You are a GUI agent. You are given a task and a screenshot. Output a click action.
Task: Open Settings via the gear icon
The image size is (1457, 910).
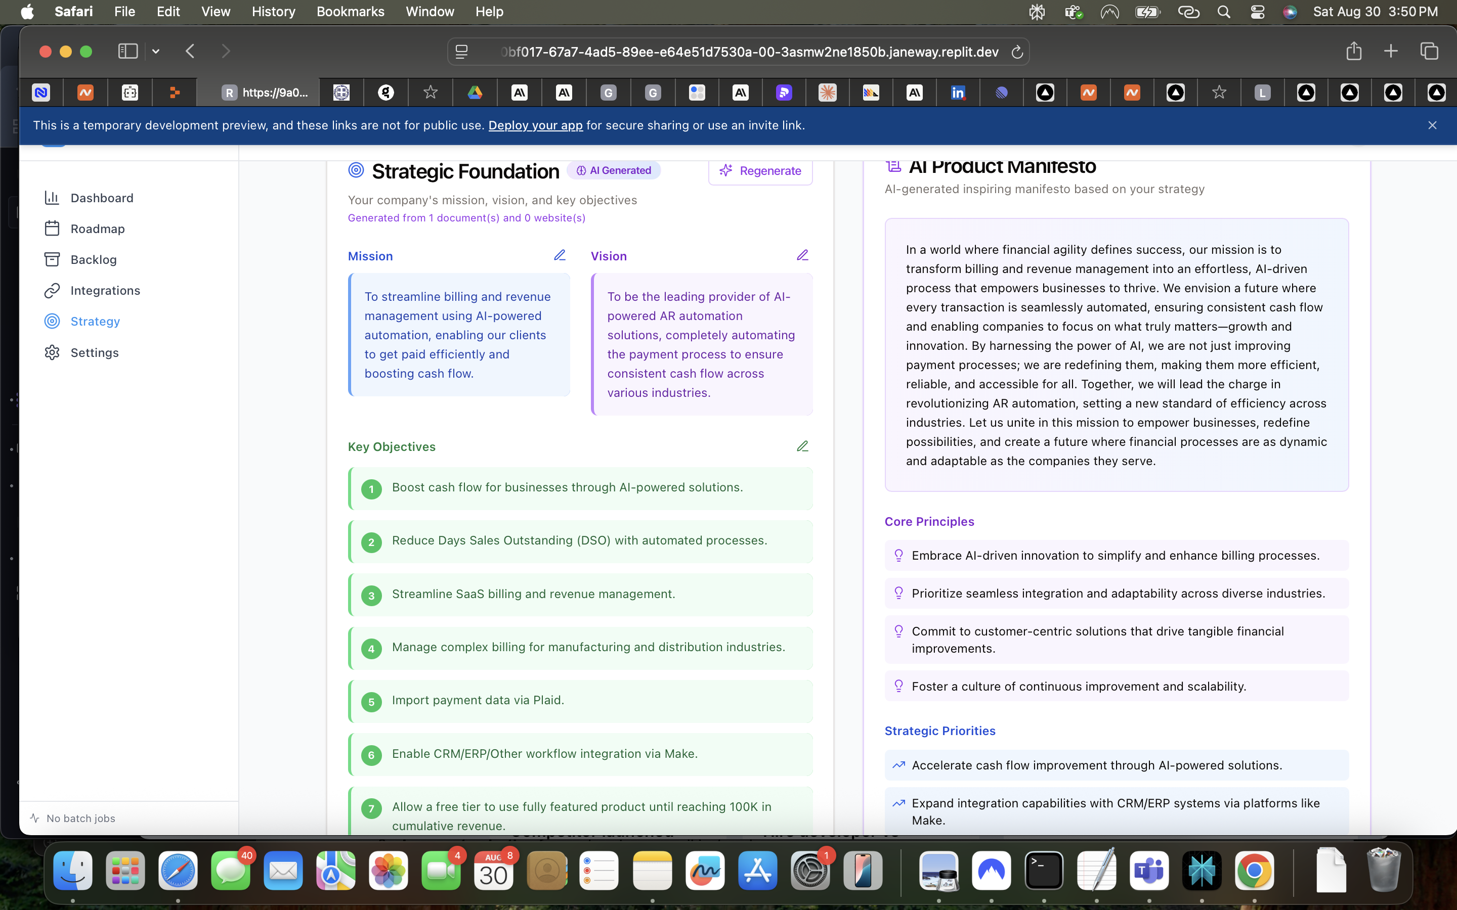53,352
